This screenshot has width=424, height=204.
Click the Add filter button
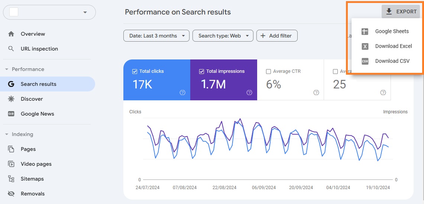click(277, 36)
